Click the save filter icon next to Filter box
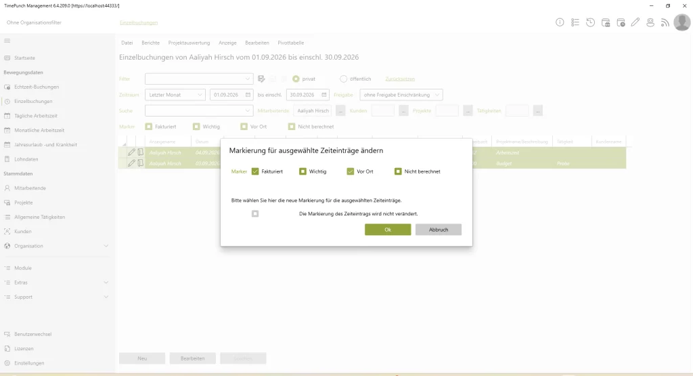 (261, 79)
